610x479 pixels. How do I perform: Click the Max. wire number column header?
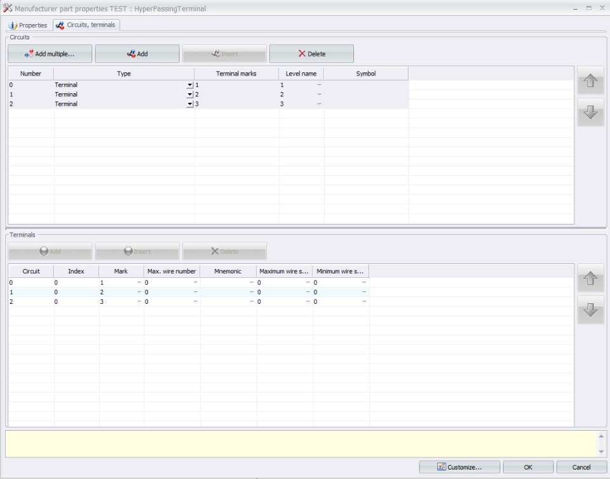pos(172,271)
